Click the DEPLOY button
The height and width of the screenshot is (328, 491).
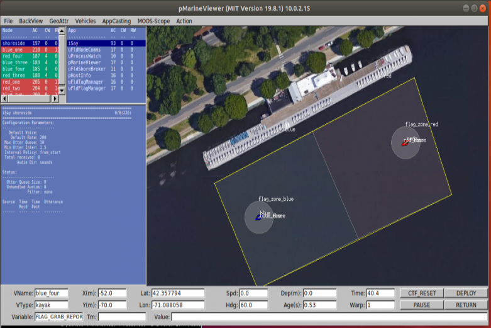click(x=466, y=293)
